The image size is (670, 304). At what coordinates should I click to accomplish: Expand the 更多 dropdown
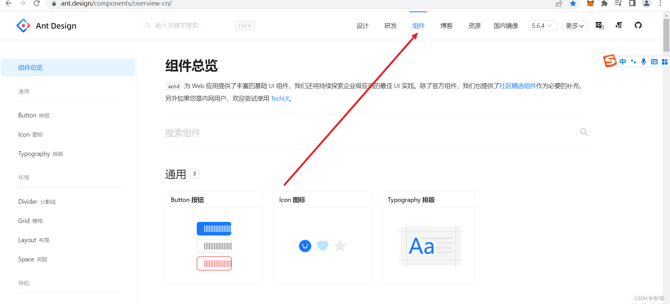click(x=575, y=26)
